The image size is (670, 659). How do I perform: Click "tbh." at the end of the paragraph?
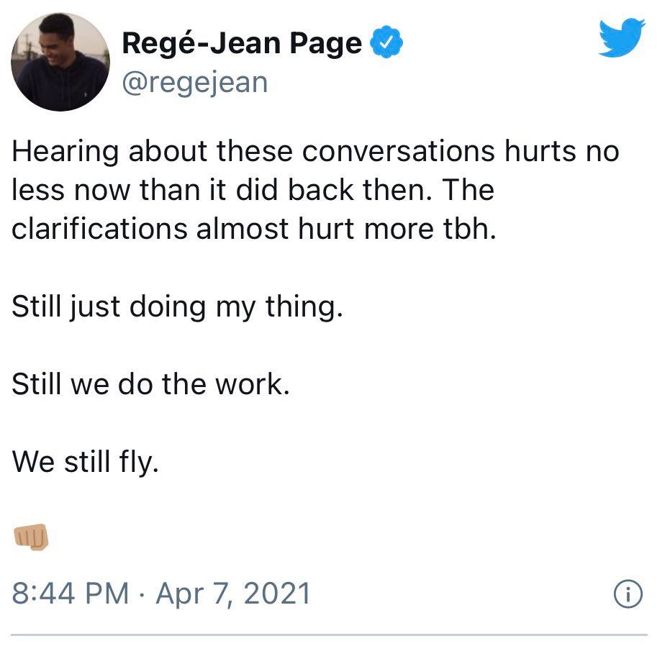tap(470, 229)
